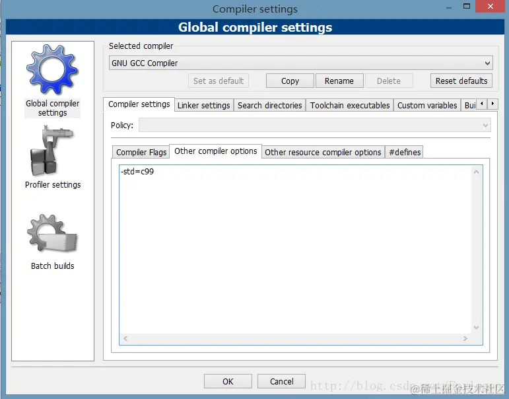Confirm settings with the OK button
The height and width of the screenshot is (399, 509).
coord(228,381)
